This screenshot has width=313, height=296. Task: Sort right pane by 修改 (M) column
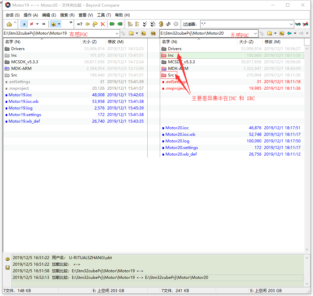coord(283,42)
